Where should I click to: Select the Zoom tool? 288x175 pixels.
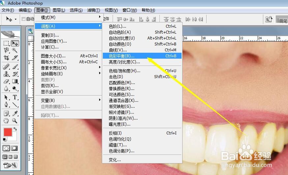click(15, 121)
